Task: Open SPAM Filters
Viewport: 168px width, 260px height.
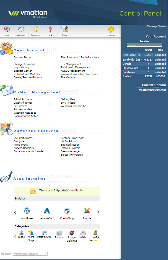Action: point(68,103)
